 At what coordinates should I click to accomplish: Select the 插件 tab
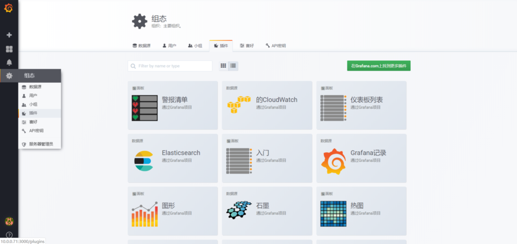(221, 46)
